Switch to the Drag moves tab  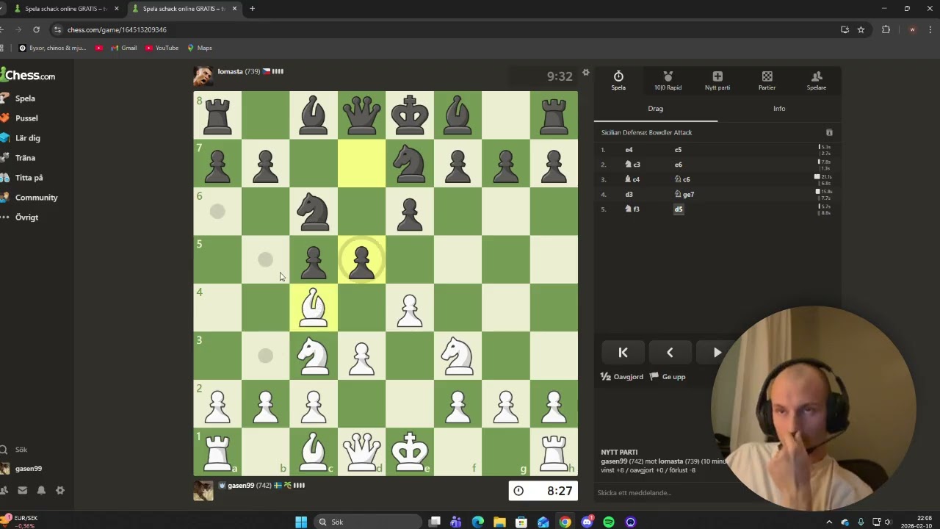click(656, 109)
